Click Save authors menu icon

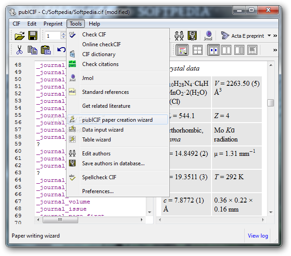point(72,163)
